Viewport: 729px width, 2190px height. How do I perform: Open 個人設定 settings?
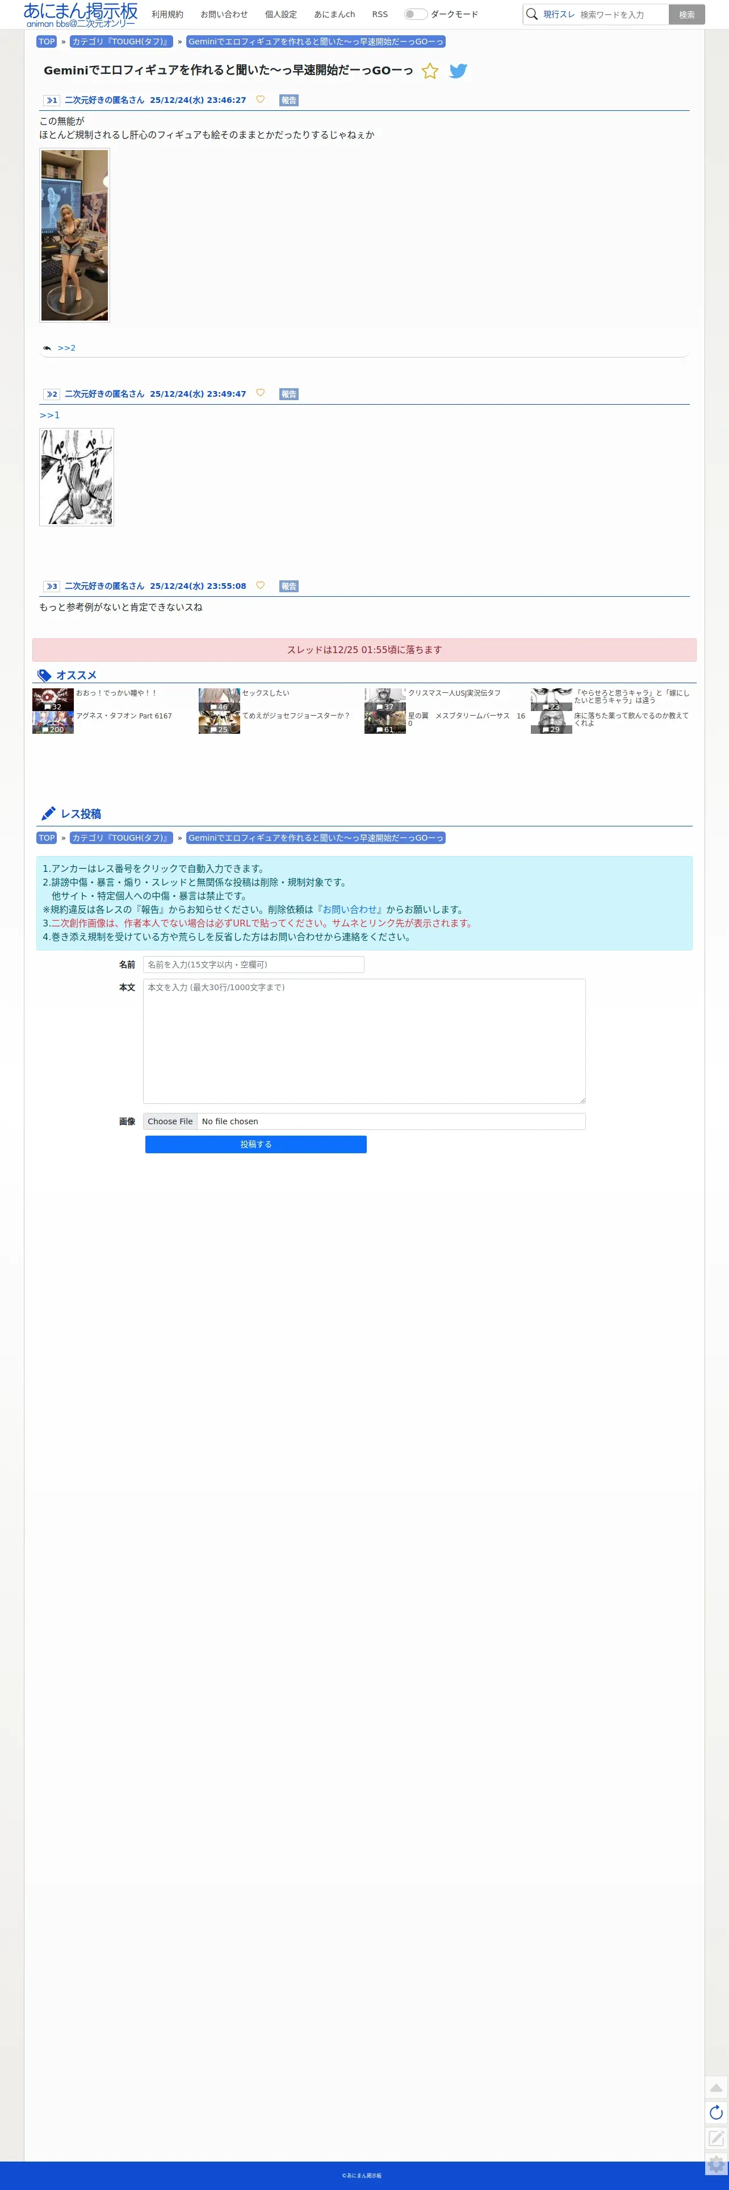[x=280, y=14]
